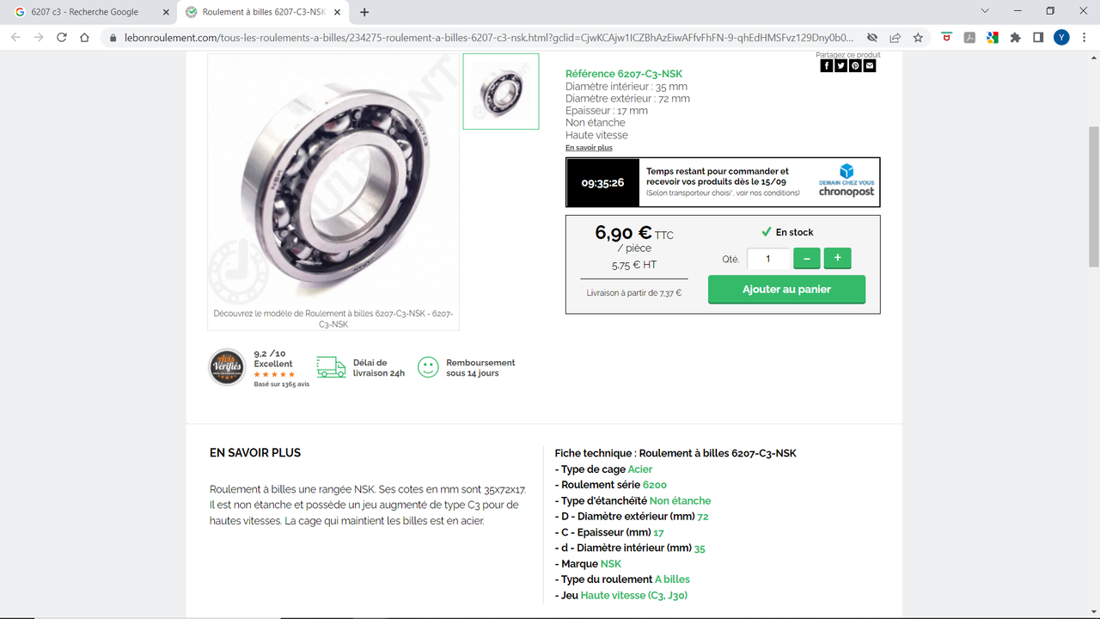The image size is (1100, 619).
Task: Share product by email icon
Action: [x=870, y=65]
